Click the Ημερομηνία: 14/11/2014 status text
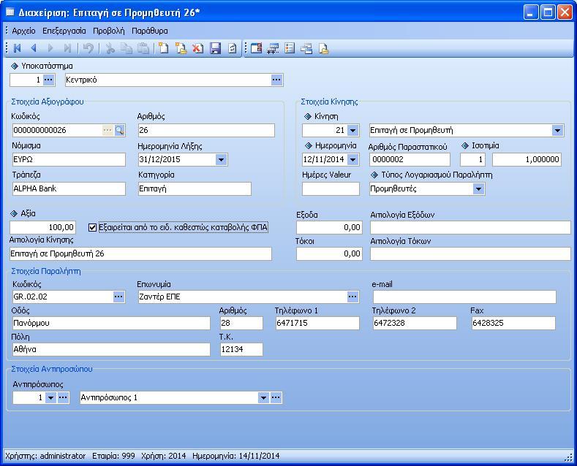The width and height of the screenshot is (577, 466). point(236,456)
